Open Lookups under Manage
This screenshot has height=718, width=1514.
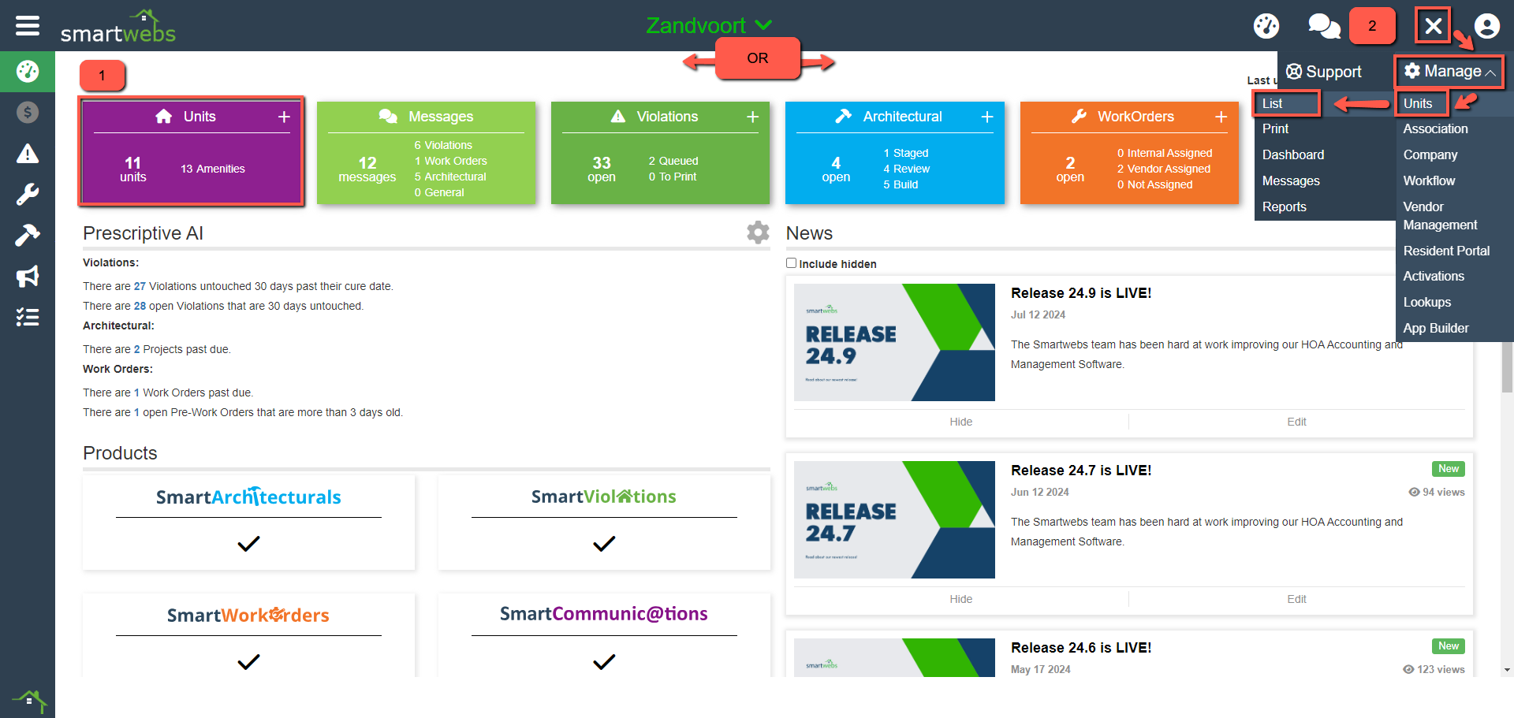1426,303
